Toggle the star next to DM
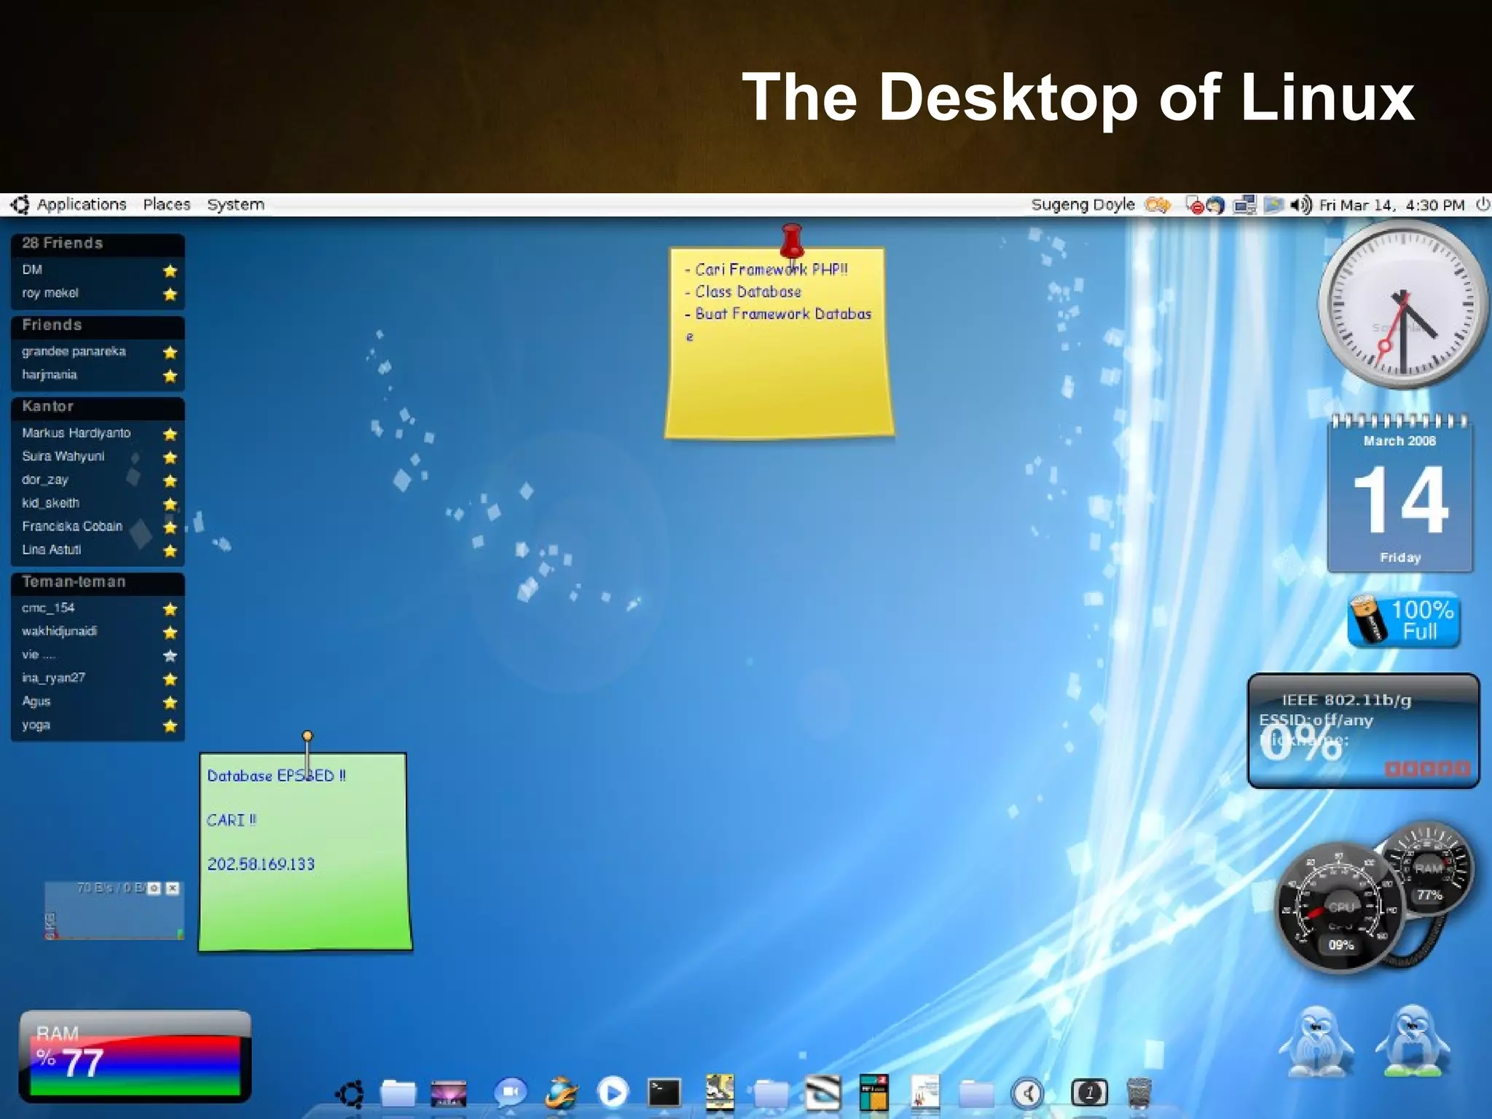Screen dimensions: 1492x1119 170,271
